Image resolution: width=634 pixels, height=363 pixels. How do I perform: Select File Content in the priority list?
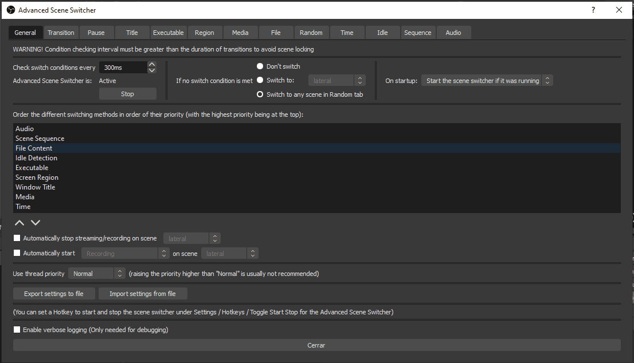[x=316, y=148]
